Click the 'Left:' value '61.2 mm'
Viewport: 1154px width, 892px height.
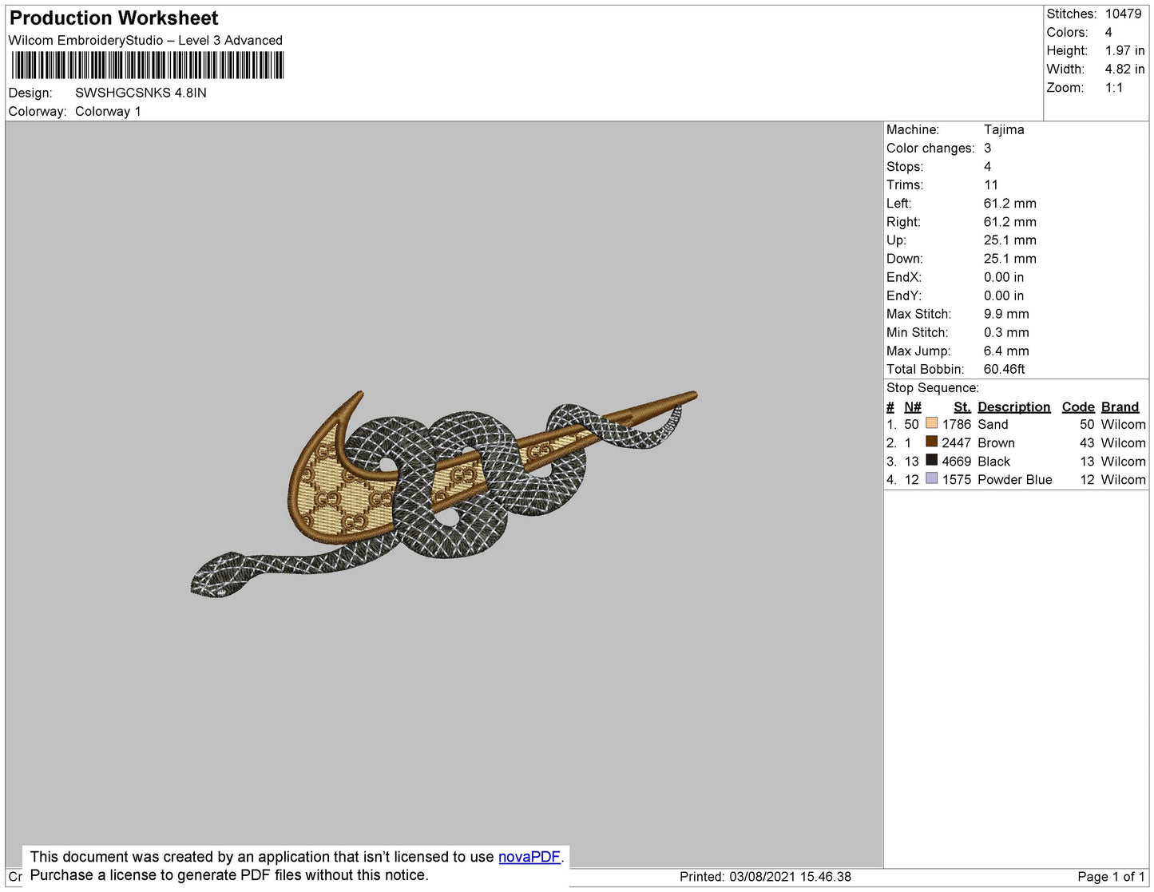(x=1009, y=204)
